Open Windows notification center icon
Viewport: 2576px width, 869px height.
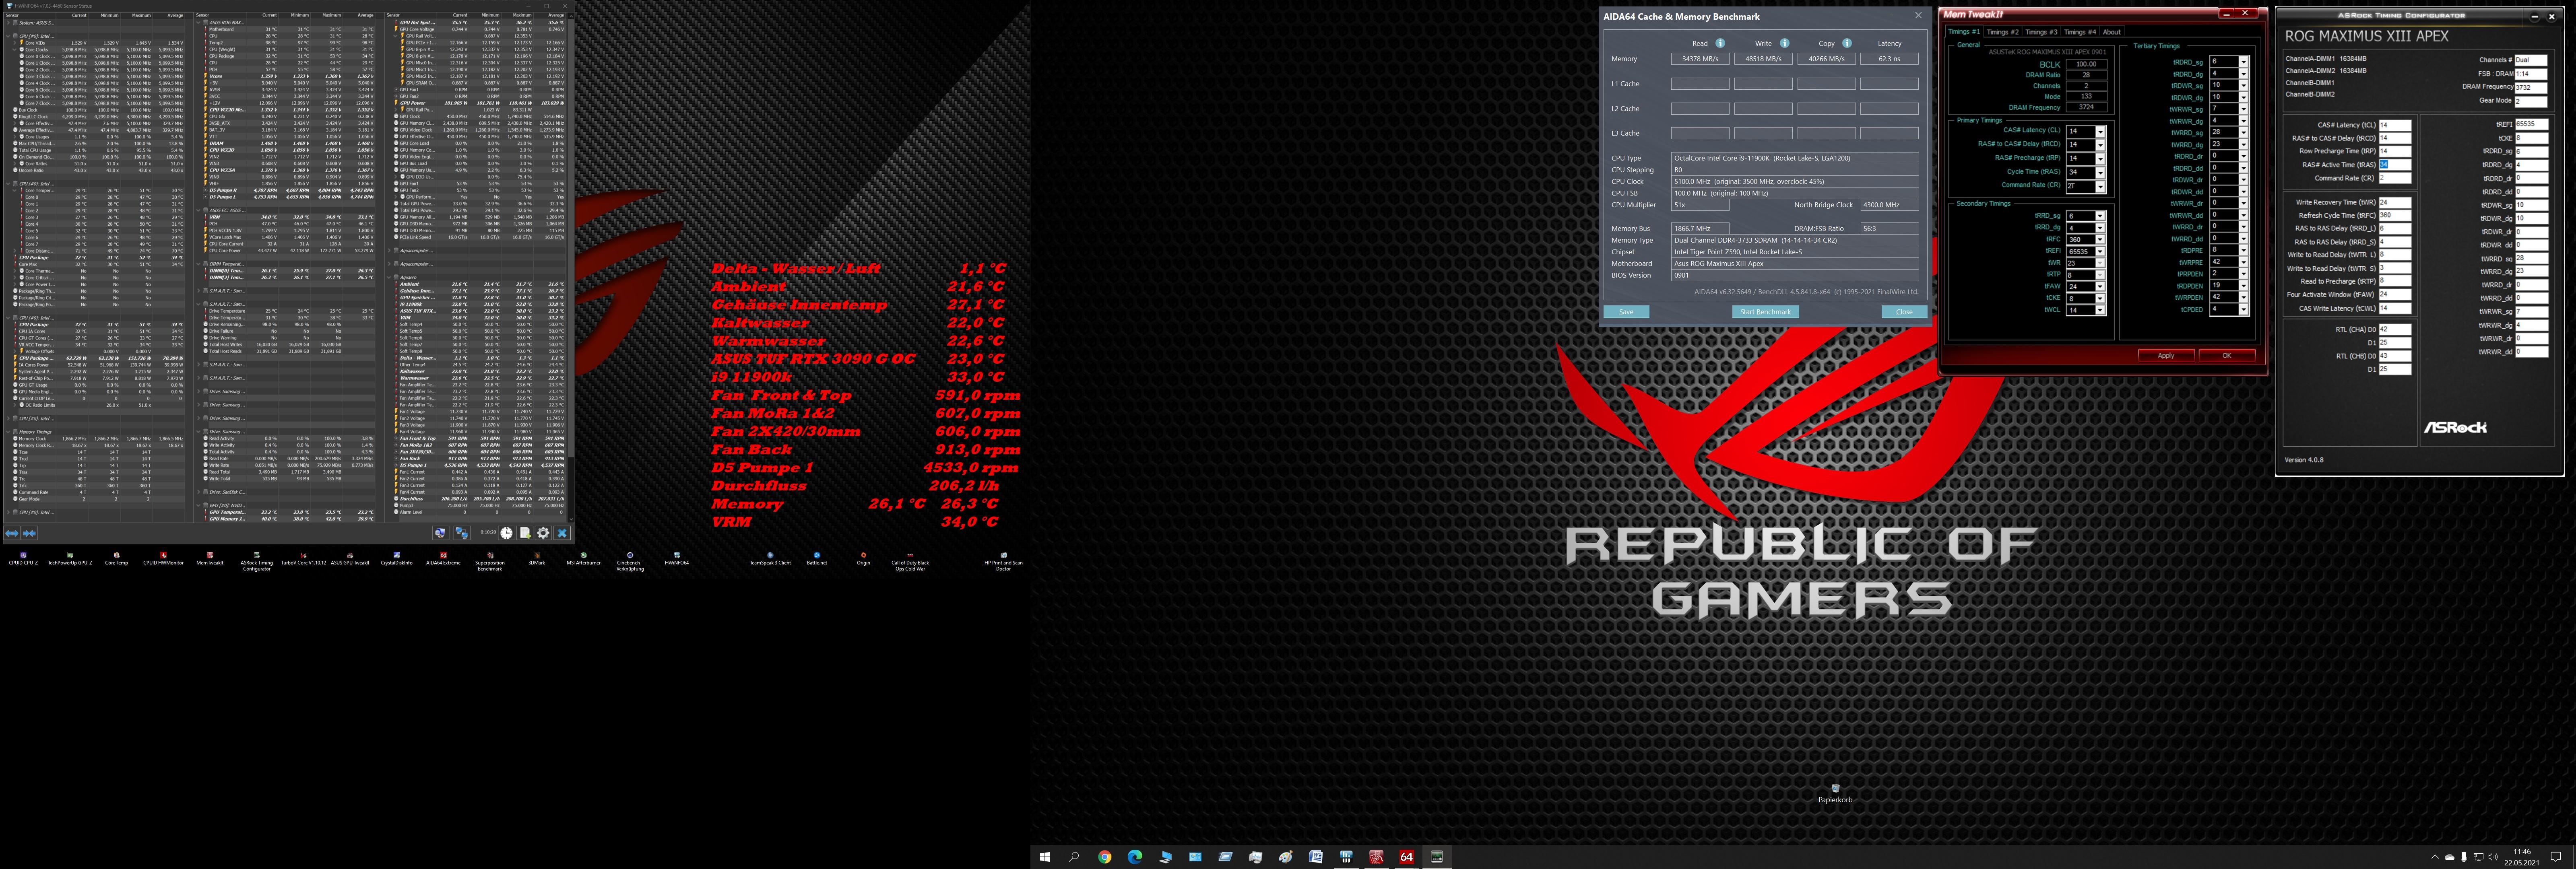click(x=2555, y=857)
